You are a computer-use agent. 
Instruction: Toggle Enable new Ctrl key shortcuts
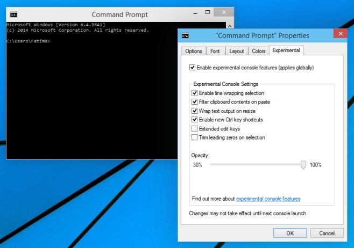point(194,119)
